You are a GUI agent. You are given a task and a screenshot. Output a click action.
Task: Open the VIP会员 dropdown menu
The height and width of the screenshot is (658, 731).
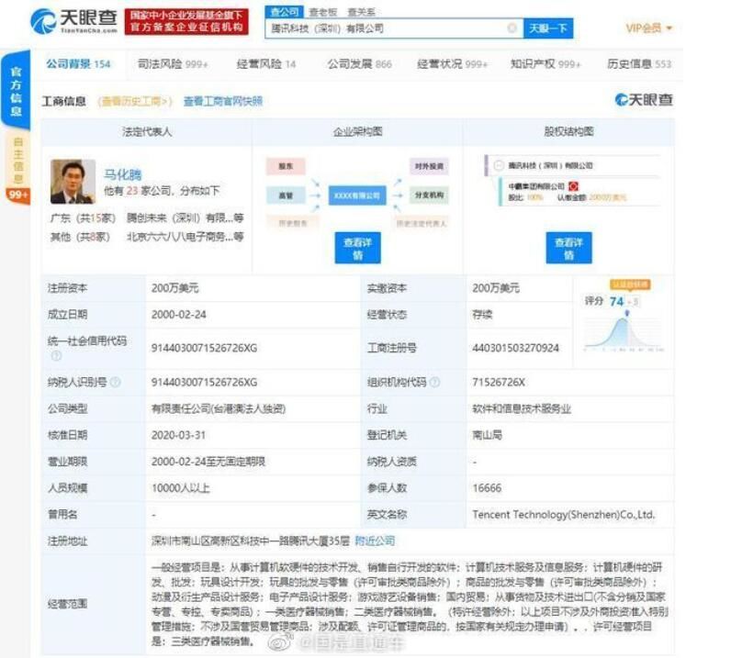point(648,28)
